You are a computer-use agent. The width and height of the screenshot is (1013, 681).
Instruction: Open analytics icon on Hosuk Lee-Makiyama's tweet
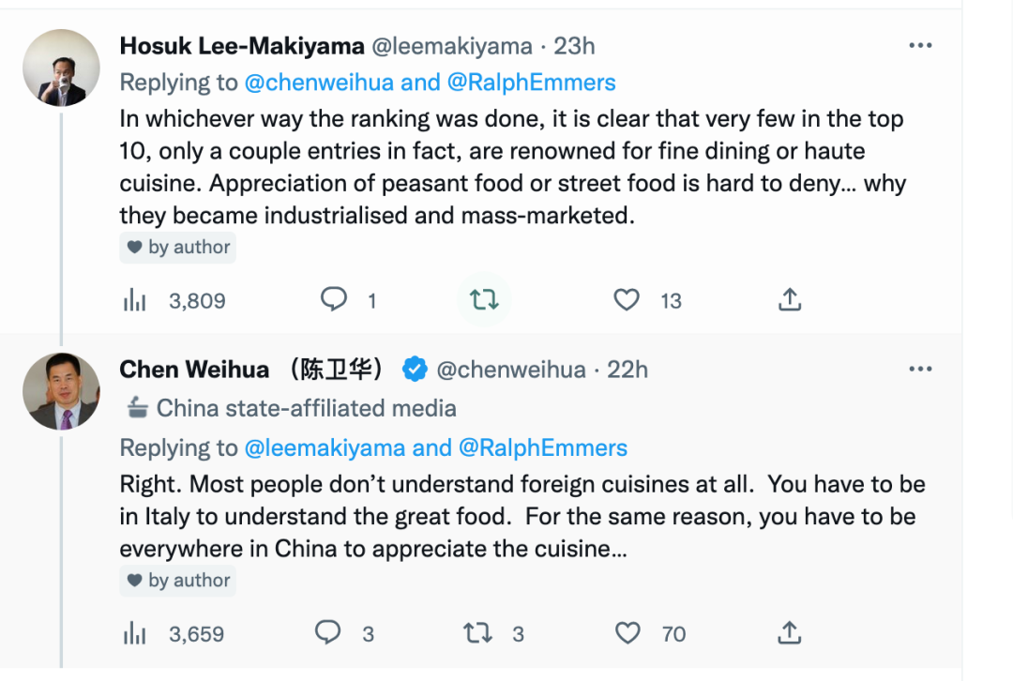click(x=134, y=300)
